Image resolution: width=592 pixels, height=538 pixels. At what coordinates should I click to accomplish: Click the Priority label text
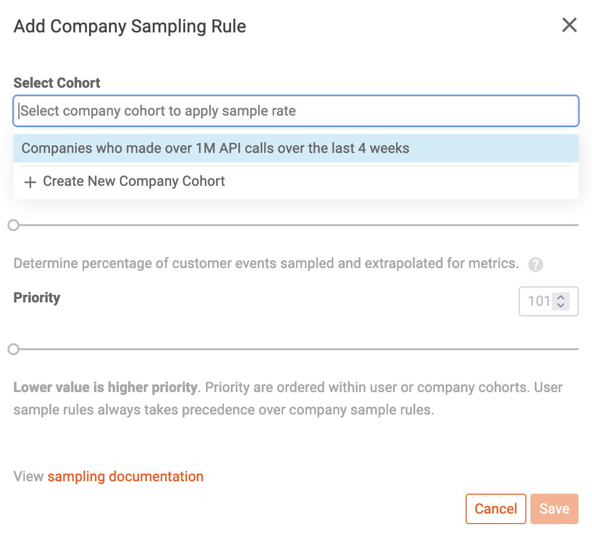tap(36, 297)
